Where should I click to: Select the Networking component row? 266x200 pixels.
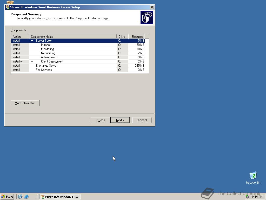(78, 53)
